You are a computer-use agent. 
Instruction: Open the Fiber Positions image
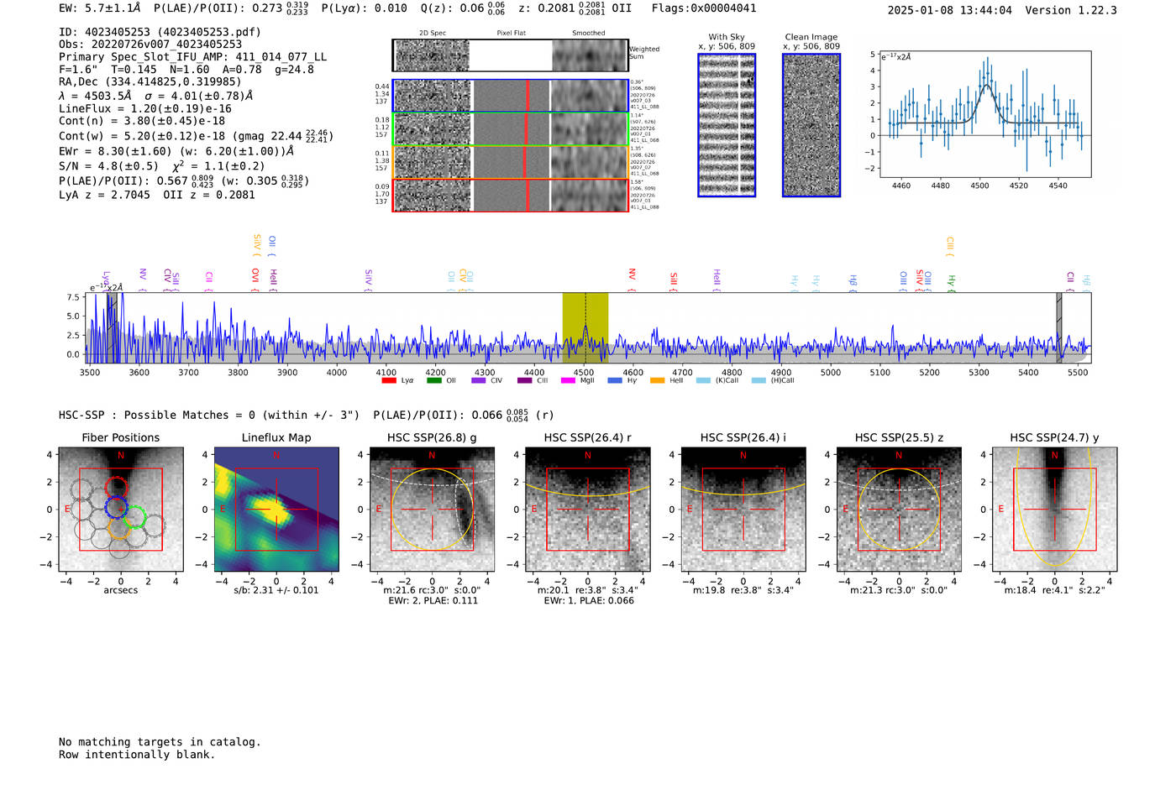121,510
